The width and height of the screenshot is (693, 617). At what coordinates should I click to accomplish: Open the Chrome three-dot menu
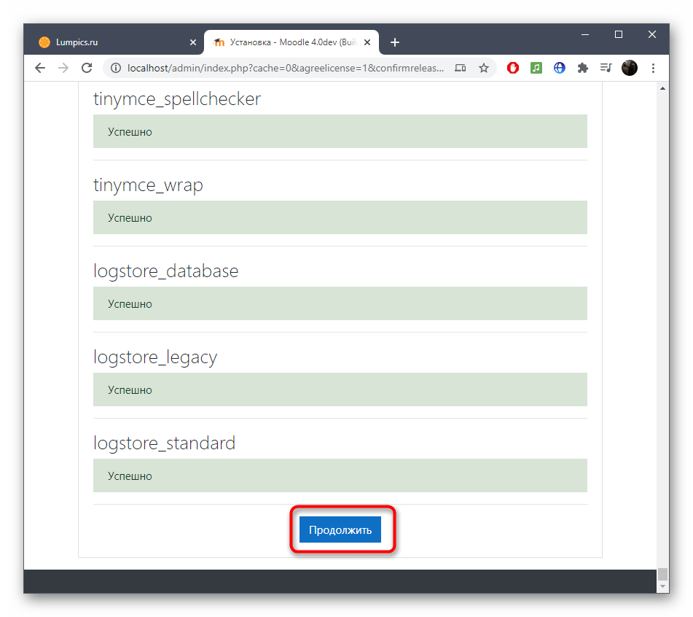(x=653, y=68)
